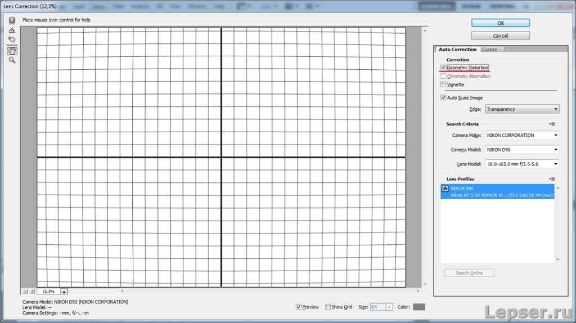This screenshot has width=576, height=323.
Task: Enable the Show Grid checkbox
Action: (328, 307)
